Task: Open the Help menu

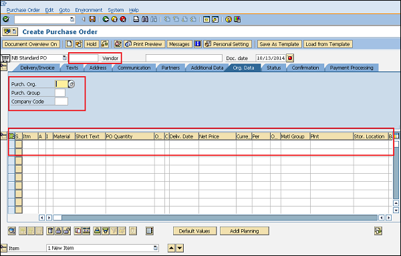Action: 134,10
